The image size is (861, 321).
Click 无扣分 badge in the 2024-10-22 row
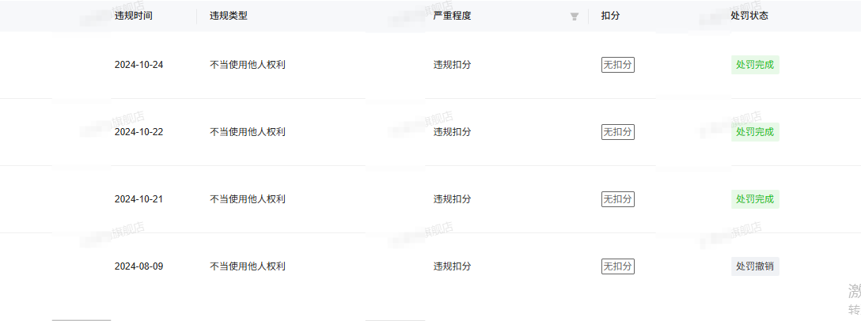[618, 132]
